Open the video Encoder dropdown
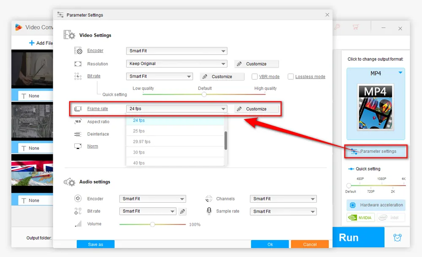 tap(176, 51)
